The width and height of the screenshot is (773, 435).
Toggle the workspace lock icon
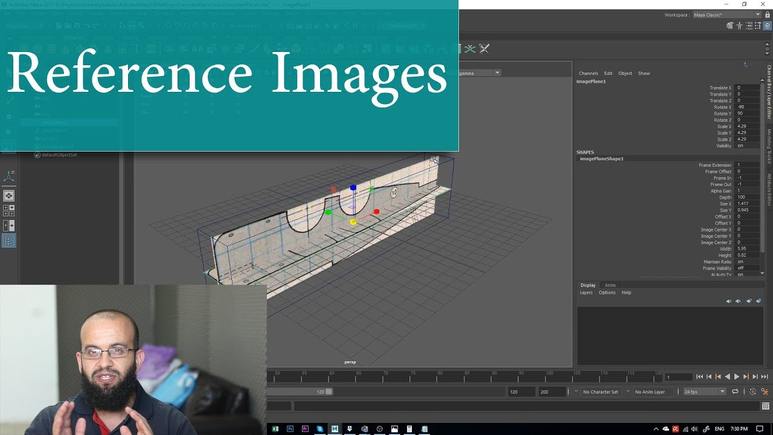tap(768, 14)
